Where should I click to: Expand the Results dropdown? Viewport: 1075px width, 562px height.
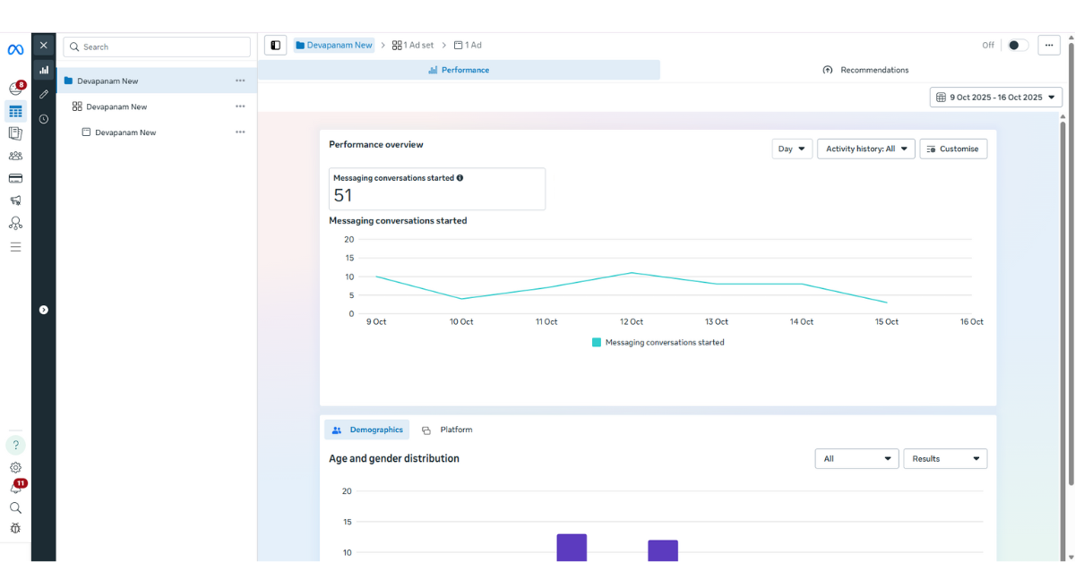pyautogui.click(x=944, y=458)
